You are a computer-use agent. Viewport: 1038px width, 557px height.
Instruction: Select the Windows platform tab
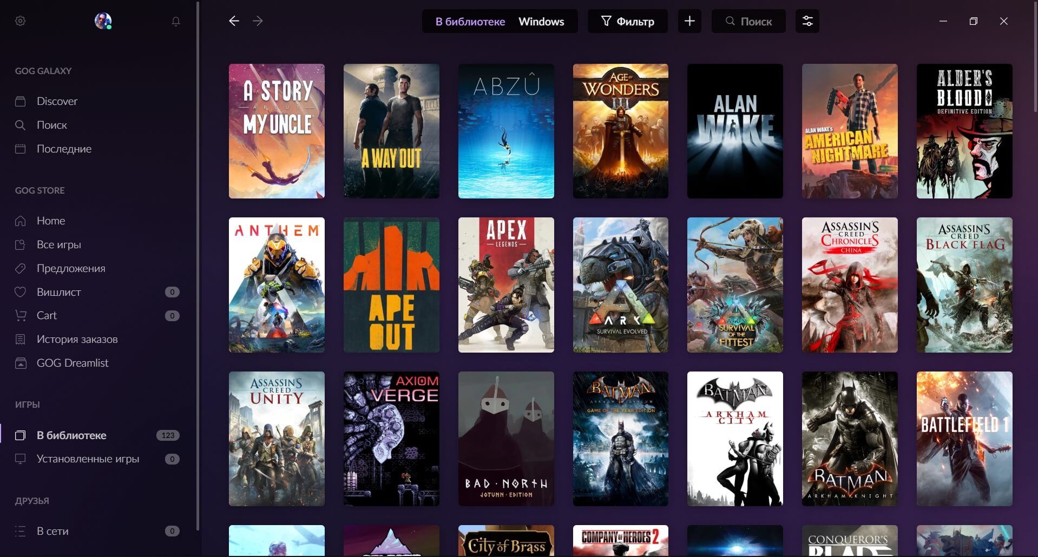pos(541,22)
